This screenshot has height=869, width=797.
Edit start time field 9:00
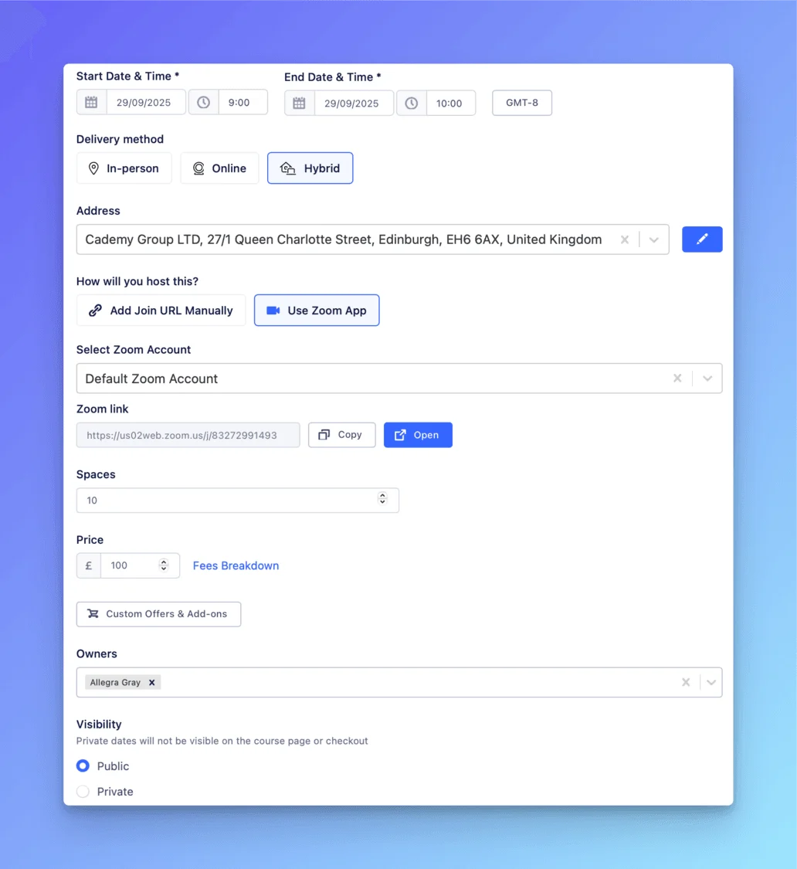(x=242, y=103)
